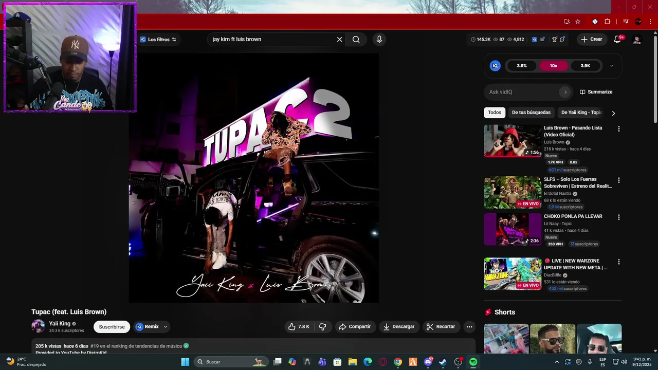Click the Yaii King channel avatar

click(x=38, y=326)
